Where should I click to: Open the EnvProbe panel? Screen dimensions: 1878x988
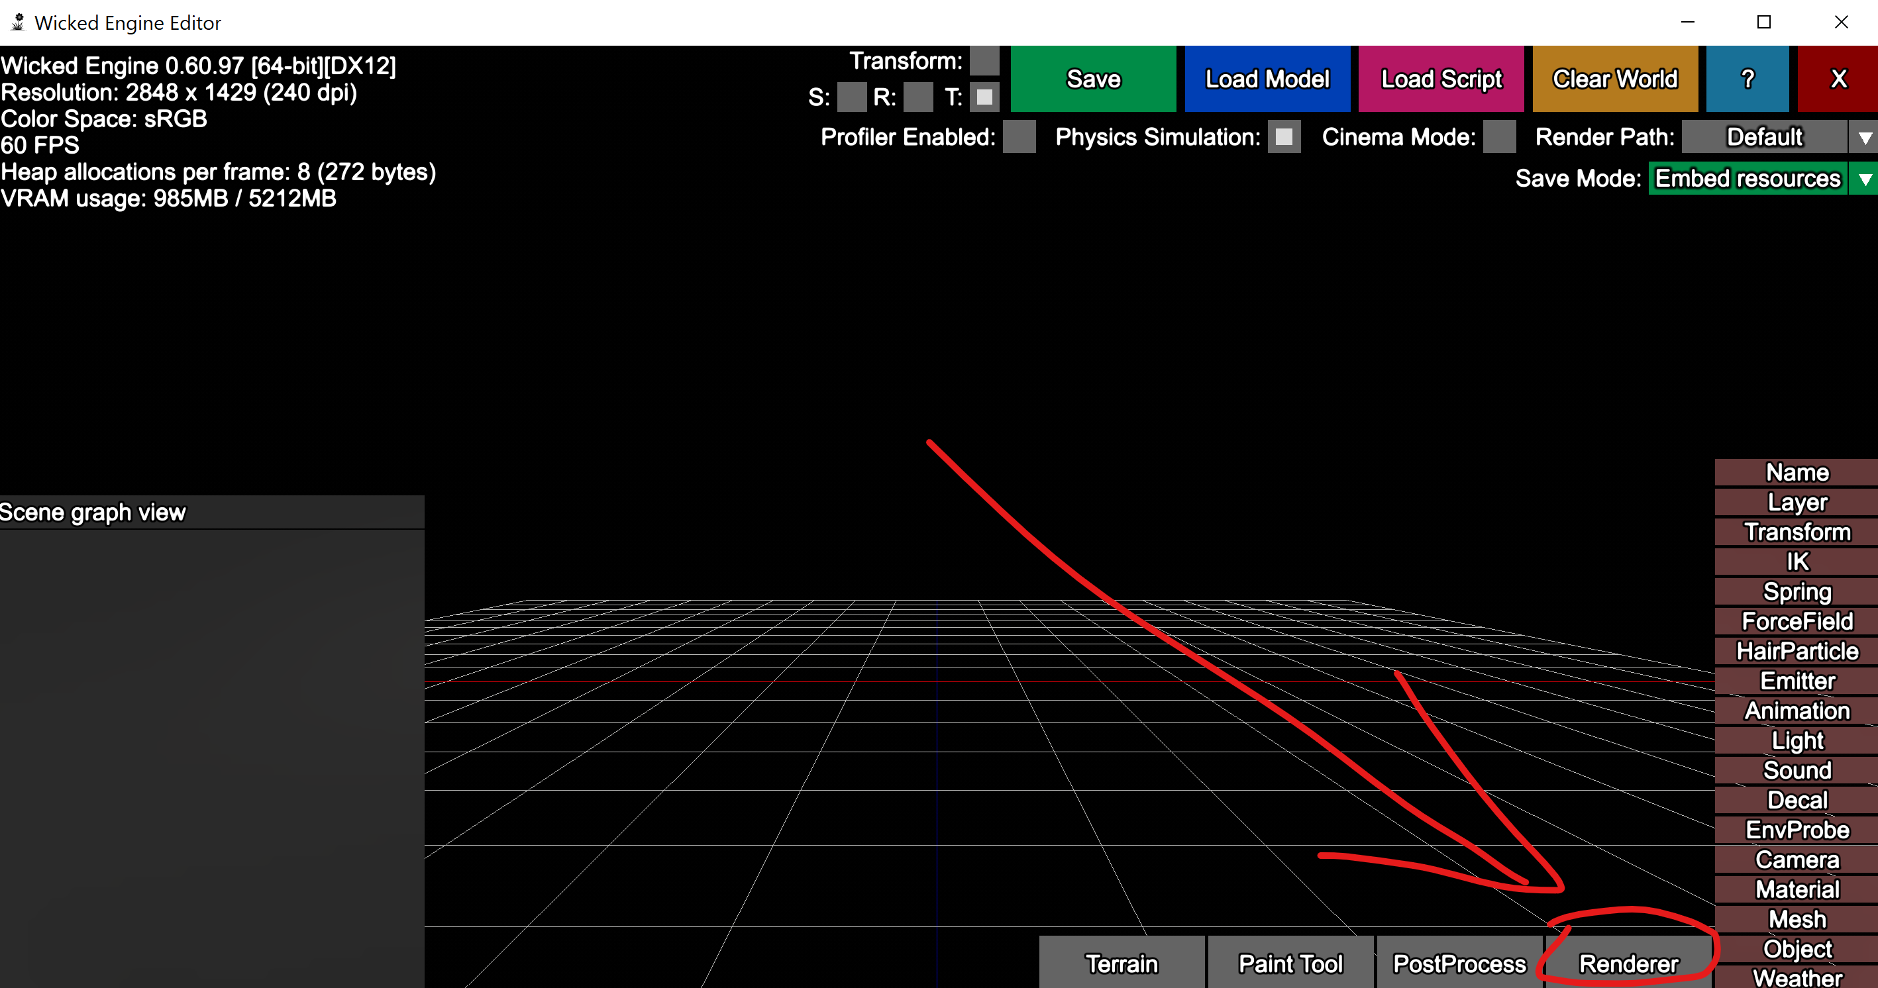1797,829
